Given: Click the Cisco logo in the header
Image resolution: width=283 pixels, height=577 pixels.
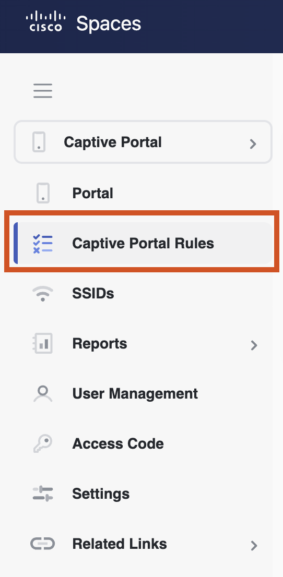Looking at the screenshot, I should (x=46, y=21).
